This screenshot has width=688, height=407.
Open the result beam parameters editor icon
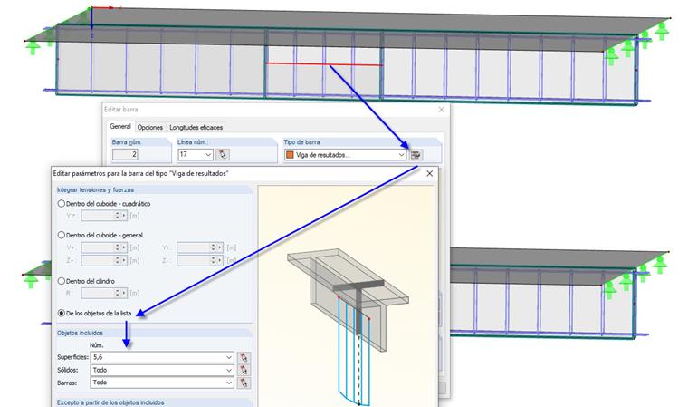click(416, 155)
